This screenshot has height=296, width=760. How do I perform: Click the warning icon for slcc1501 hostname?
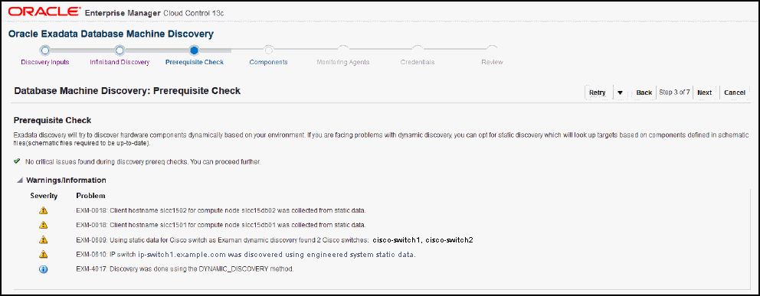coord(44,225)
